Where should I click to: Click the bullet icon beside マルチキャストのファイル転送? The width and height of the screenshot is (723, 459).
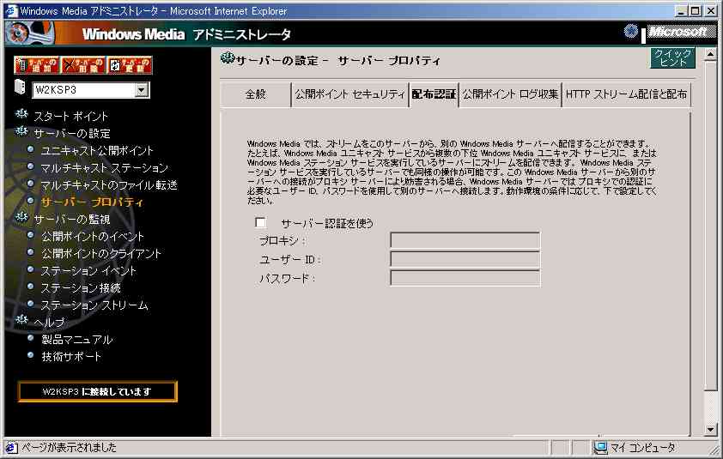click(30, 184)
